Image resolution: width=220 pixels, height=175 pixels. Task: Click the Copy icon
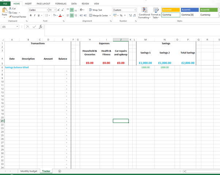(x=10, y=13)
